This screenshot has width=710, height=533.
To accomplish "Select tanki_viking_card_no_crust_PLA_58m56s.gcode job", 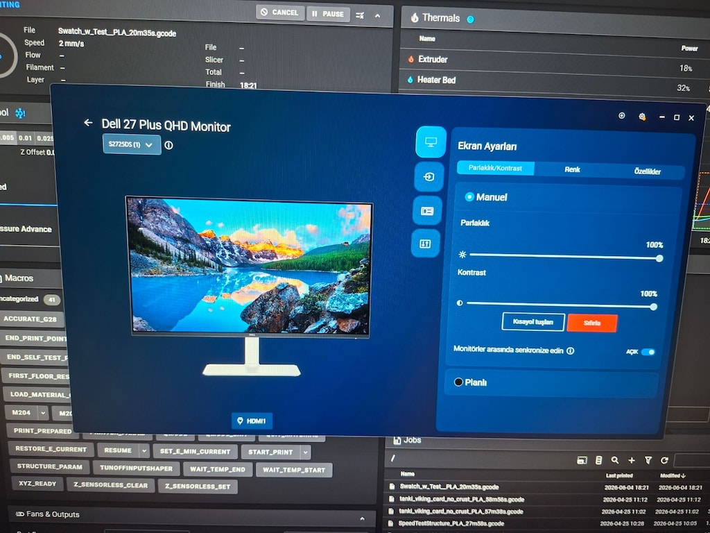I will (461, 499).
